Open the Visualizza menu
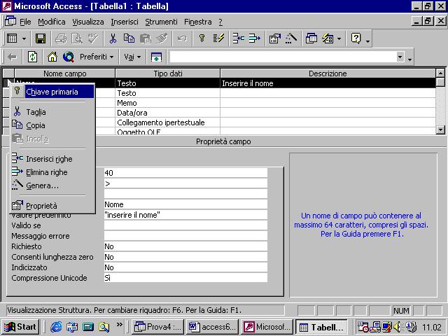 tap(87, 22)
